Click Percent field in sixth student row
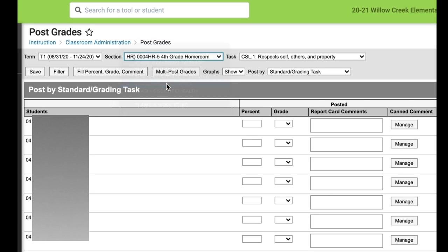 (252, 220)
